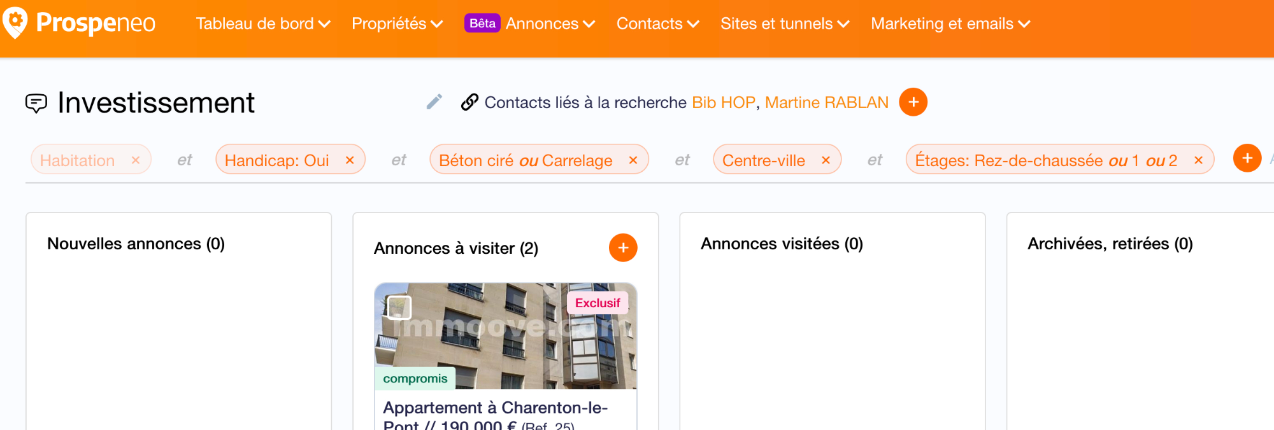Click the link chain icon
Viewport: 1274px width, 430px height.
(469, 102)
